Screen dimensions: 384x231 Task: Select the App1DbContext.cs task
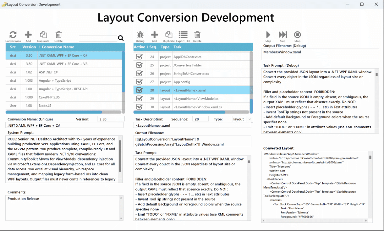[191, 57]
